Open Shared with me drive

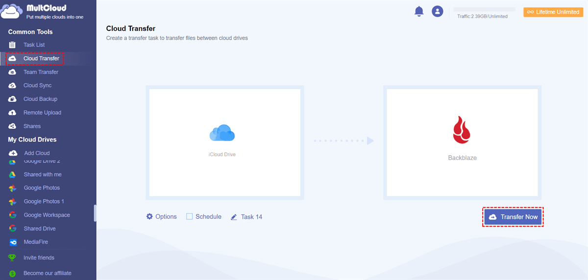click(x=43, y=175)
